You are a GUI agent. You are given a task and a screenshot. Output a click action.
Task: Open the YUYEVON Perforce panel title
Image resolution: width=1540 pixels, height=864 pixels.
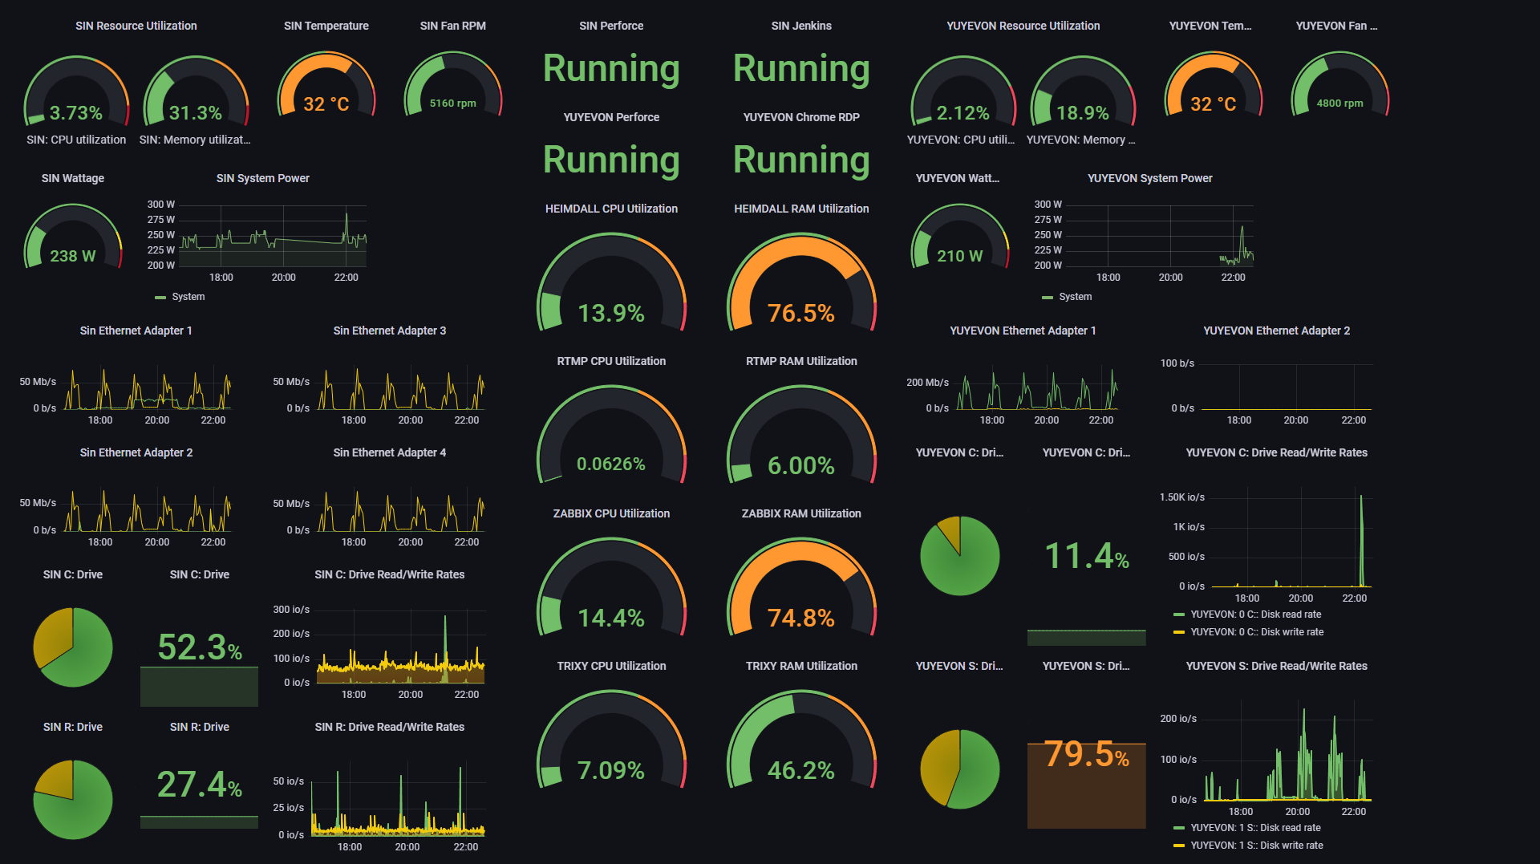(611, 117)
